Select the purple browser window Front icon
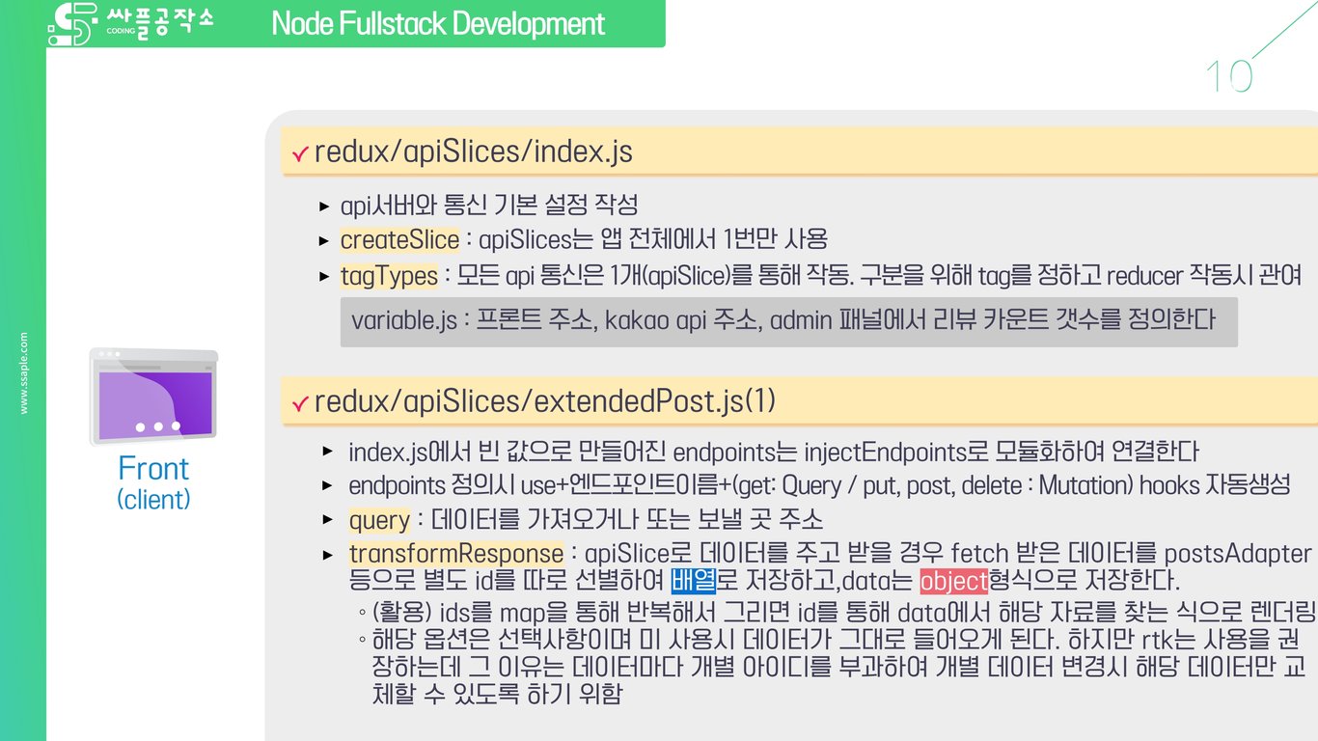This screenshot has width=1318, height=741. [x=152, y=394]
